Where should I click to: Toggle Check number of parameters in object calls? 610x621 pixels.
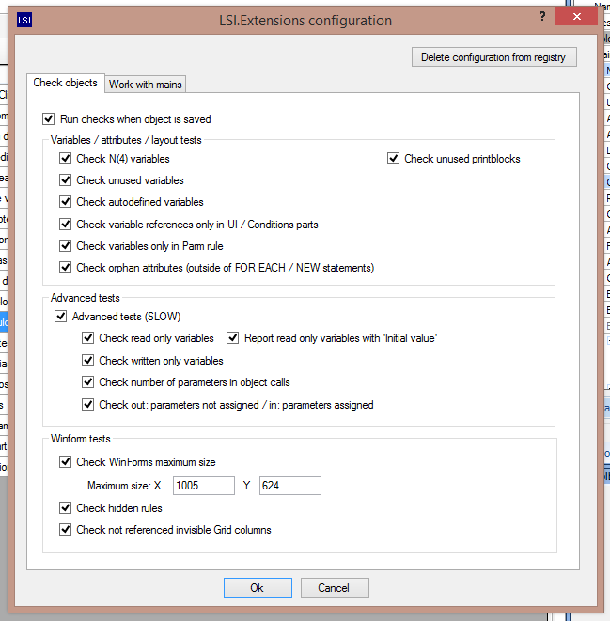click(88, 382)
